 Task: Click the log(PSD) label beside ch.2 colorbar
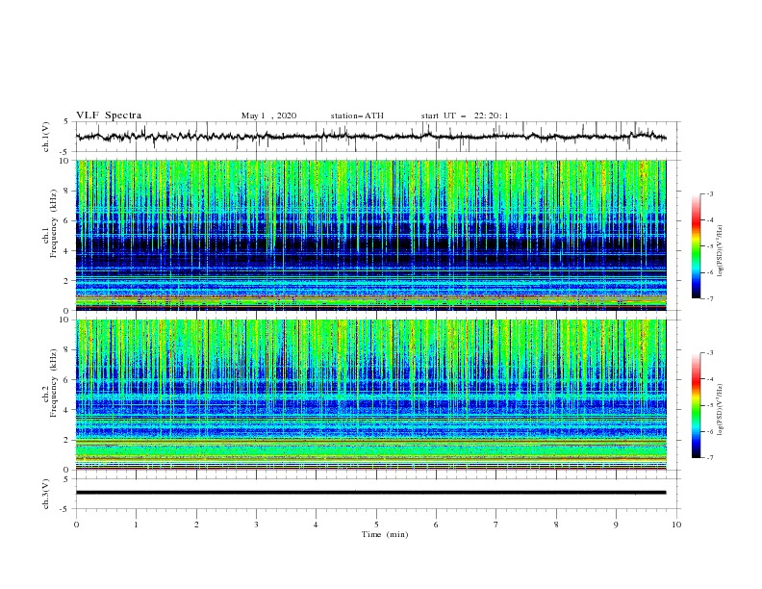point(720,410)
